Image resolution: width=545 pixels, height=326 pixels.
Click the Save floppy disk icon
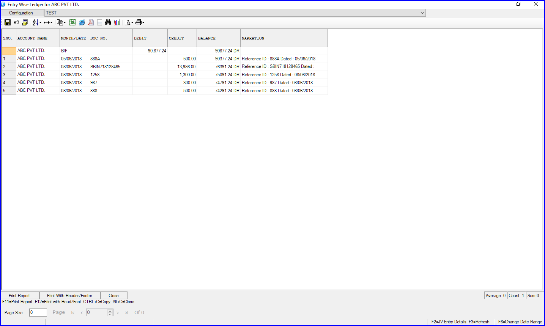pyautogui.click(x=8, y=22)
